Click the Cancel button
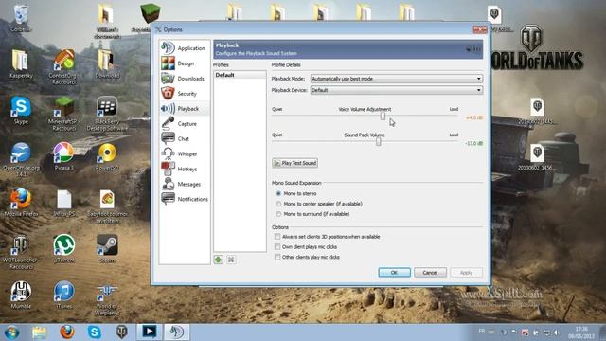Screen dimensions: 606x341 430,272
